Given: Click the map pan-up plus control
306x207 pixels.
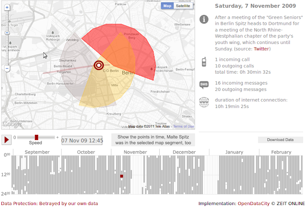Looking at the screenshot, I should click(7, 8).
